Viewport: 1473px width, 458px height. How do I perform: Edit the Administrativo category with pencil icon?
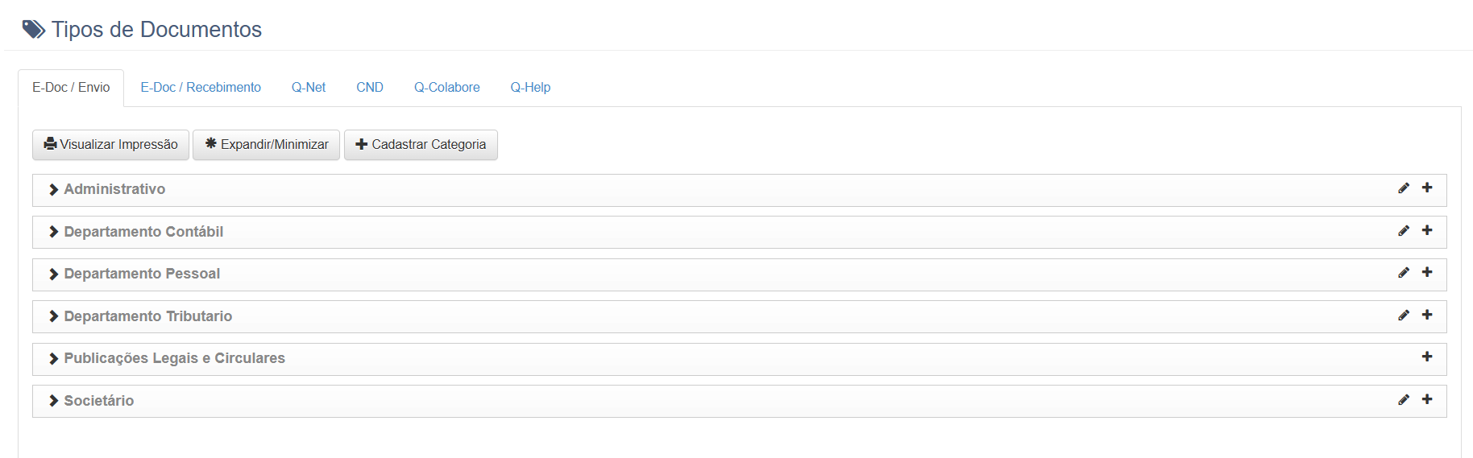tap(1404, 188)
